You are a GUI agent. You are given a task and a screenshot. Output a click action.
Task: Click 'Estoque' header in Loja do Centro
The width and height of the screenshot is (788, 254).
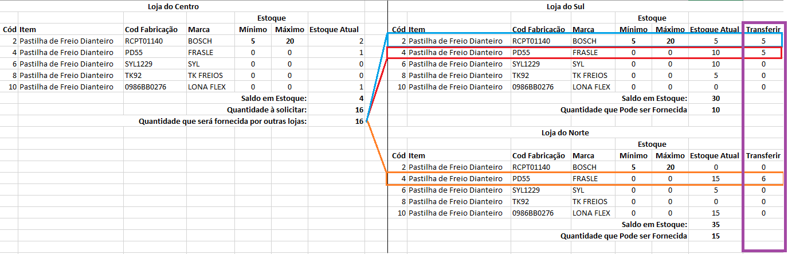point(271,18)
